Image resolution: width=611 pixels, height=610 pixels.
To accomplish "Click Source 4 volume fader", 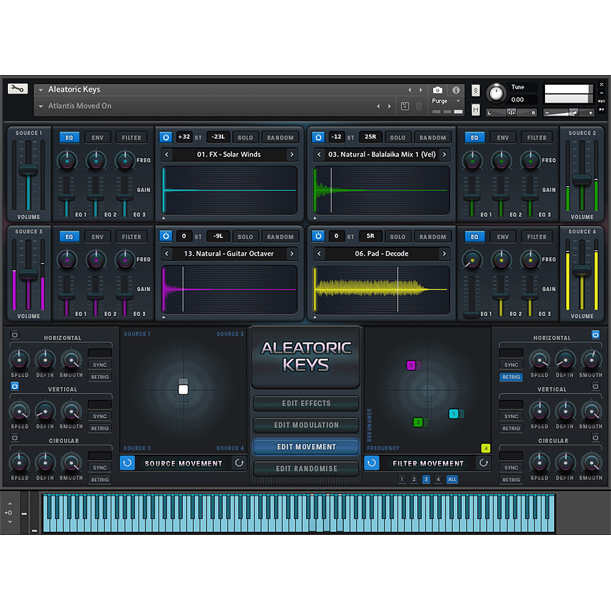I will pos(582,269).
